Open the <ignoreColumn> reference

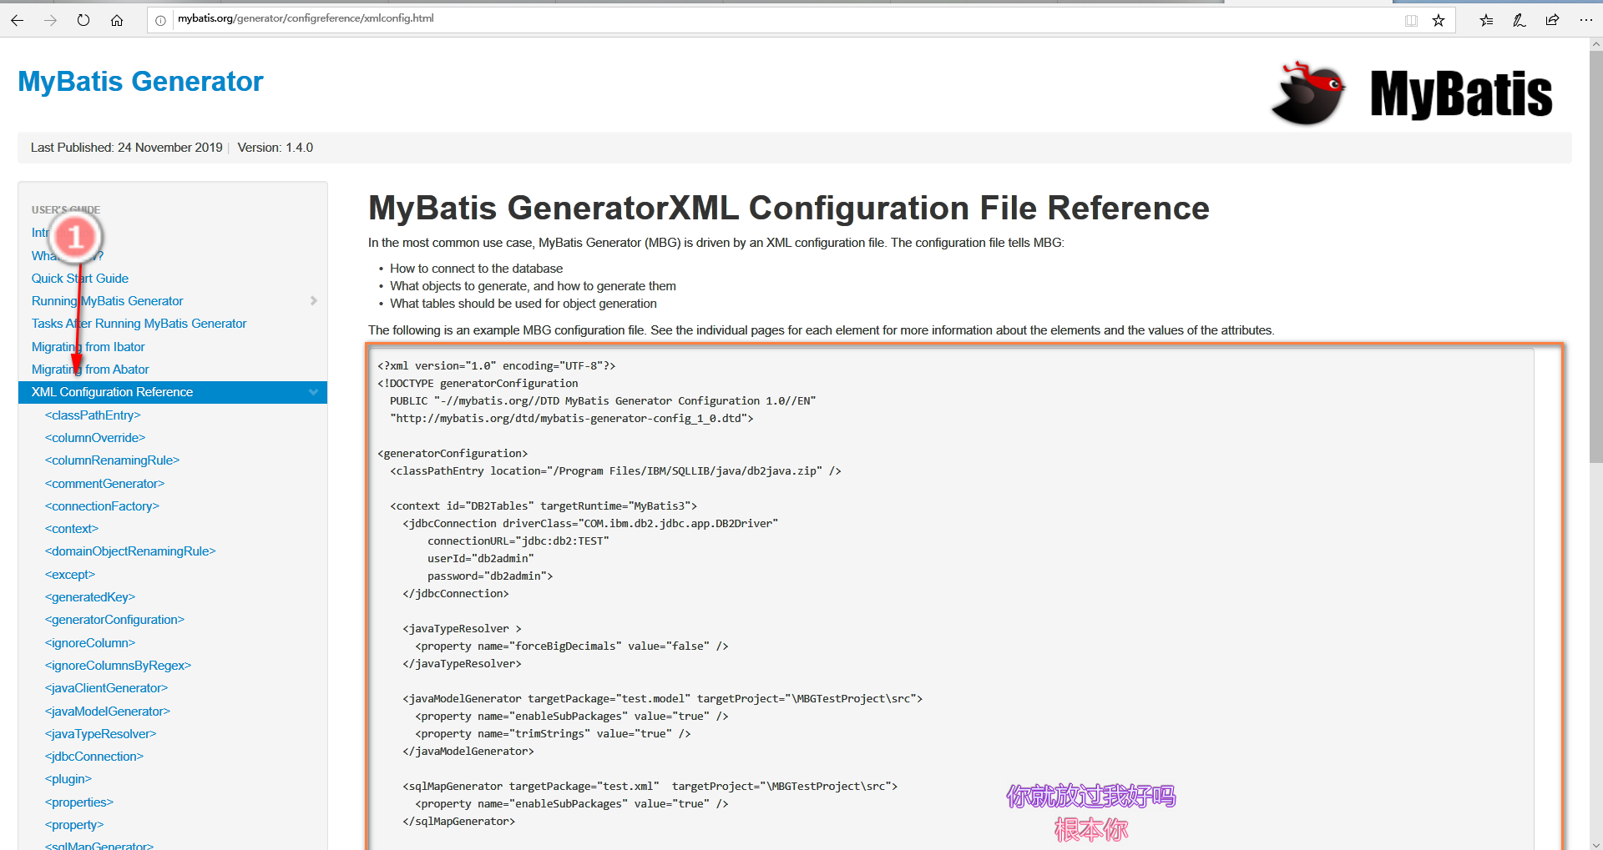pyautogui.click(x=90, y=643)
